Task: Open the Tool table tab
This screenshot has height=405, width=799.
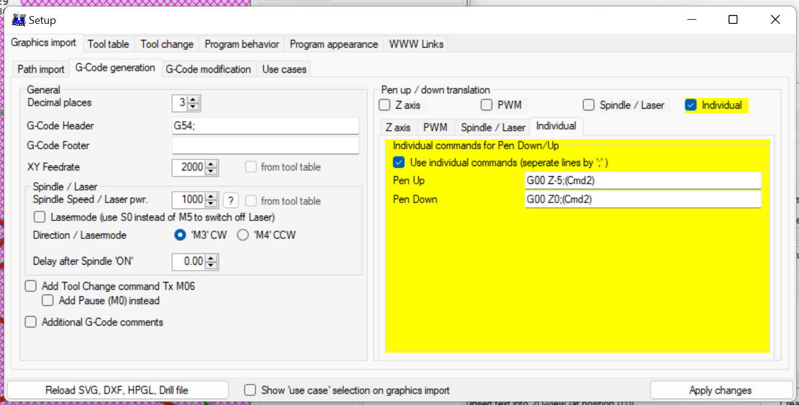Action: point(108,44)
